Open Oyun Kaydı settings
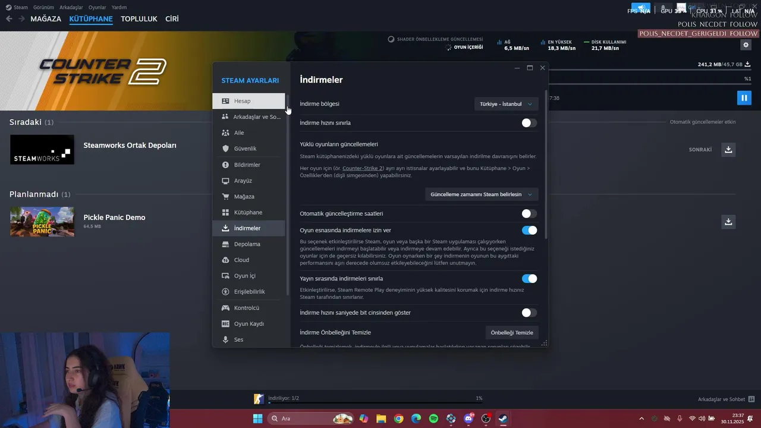761x428 pixels. click(249, 324)
